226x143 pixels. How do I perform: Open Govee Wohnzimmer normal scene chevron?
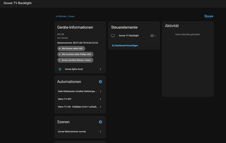(101, 132)
